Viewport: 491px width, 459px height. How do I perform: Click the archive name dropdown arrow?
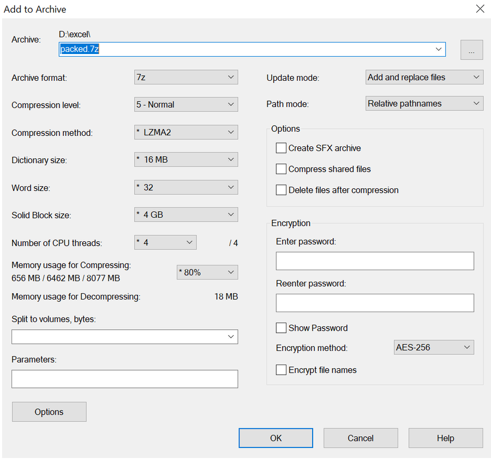click(x=439, y=49)
